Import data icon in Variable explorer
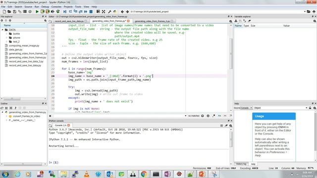Screen dimensions: 317x178 (x=236, y=21)
